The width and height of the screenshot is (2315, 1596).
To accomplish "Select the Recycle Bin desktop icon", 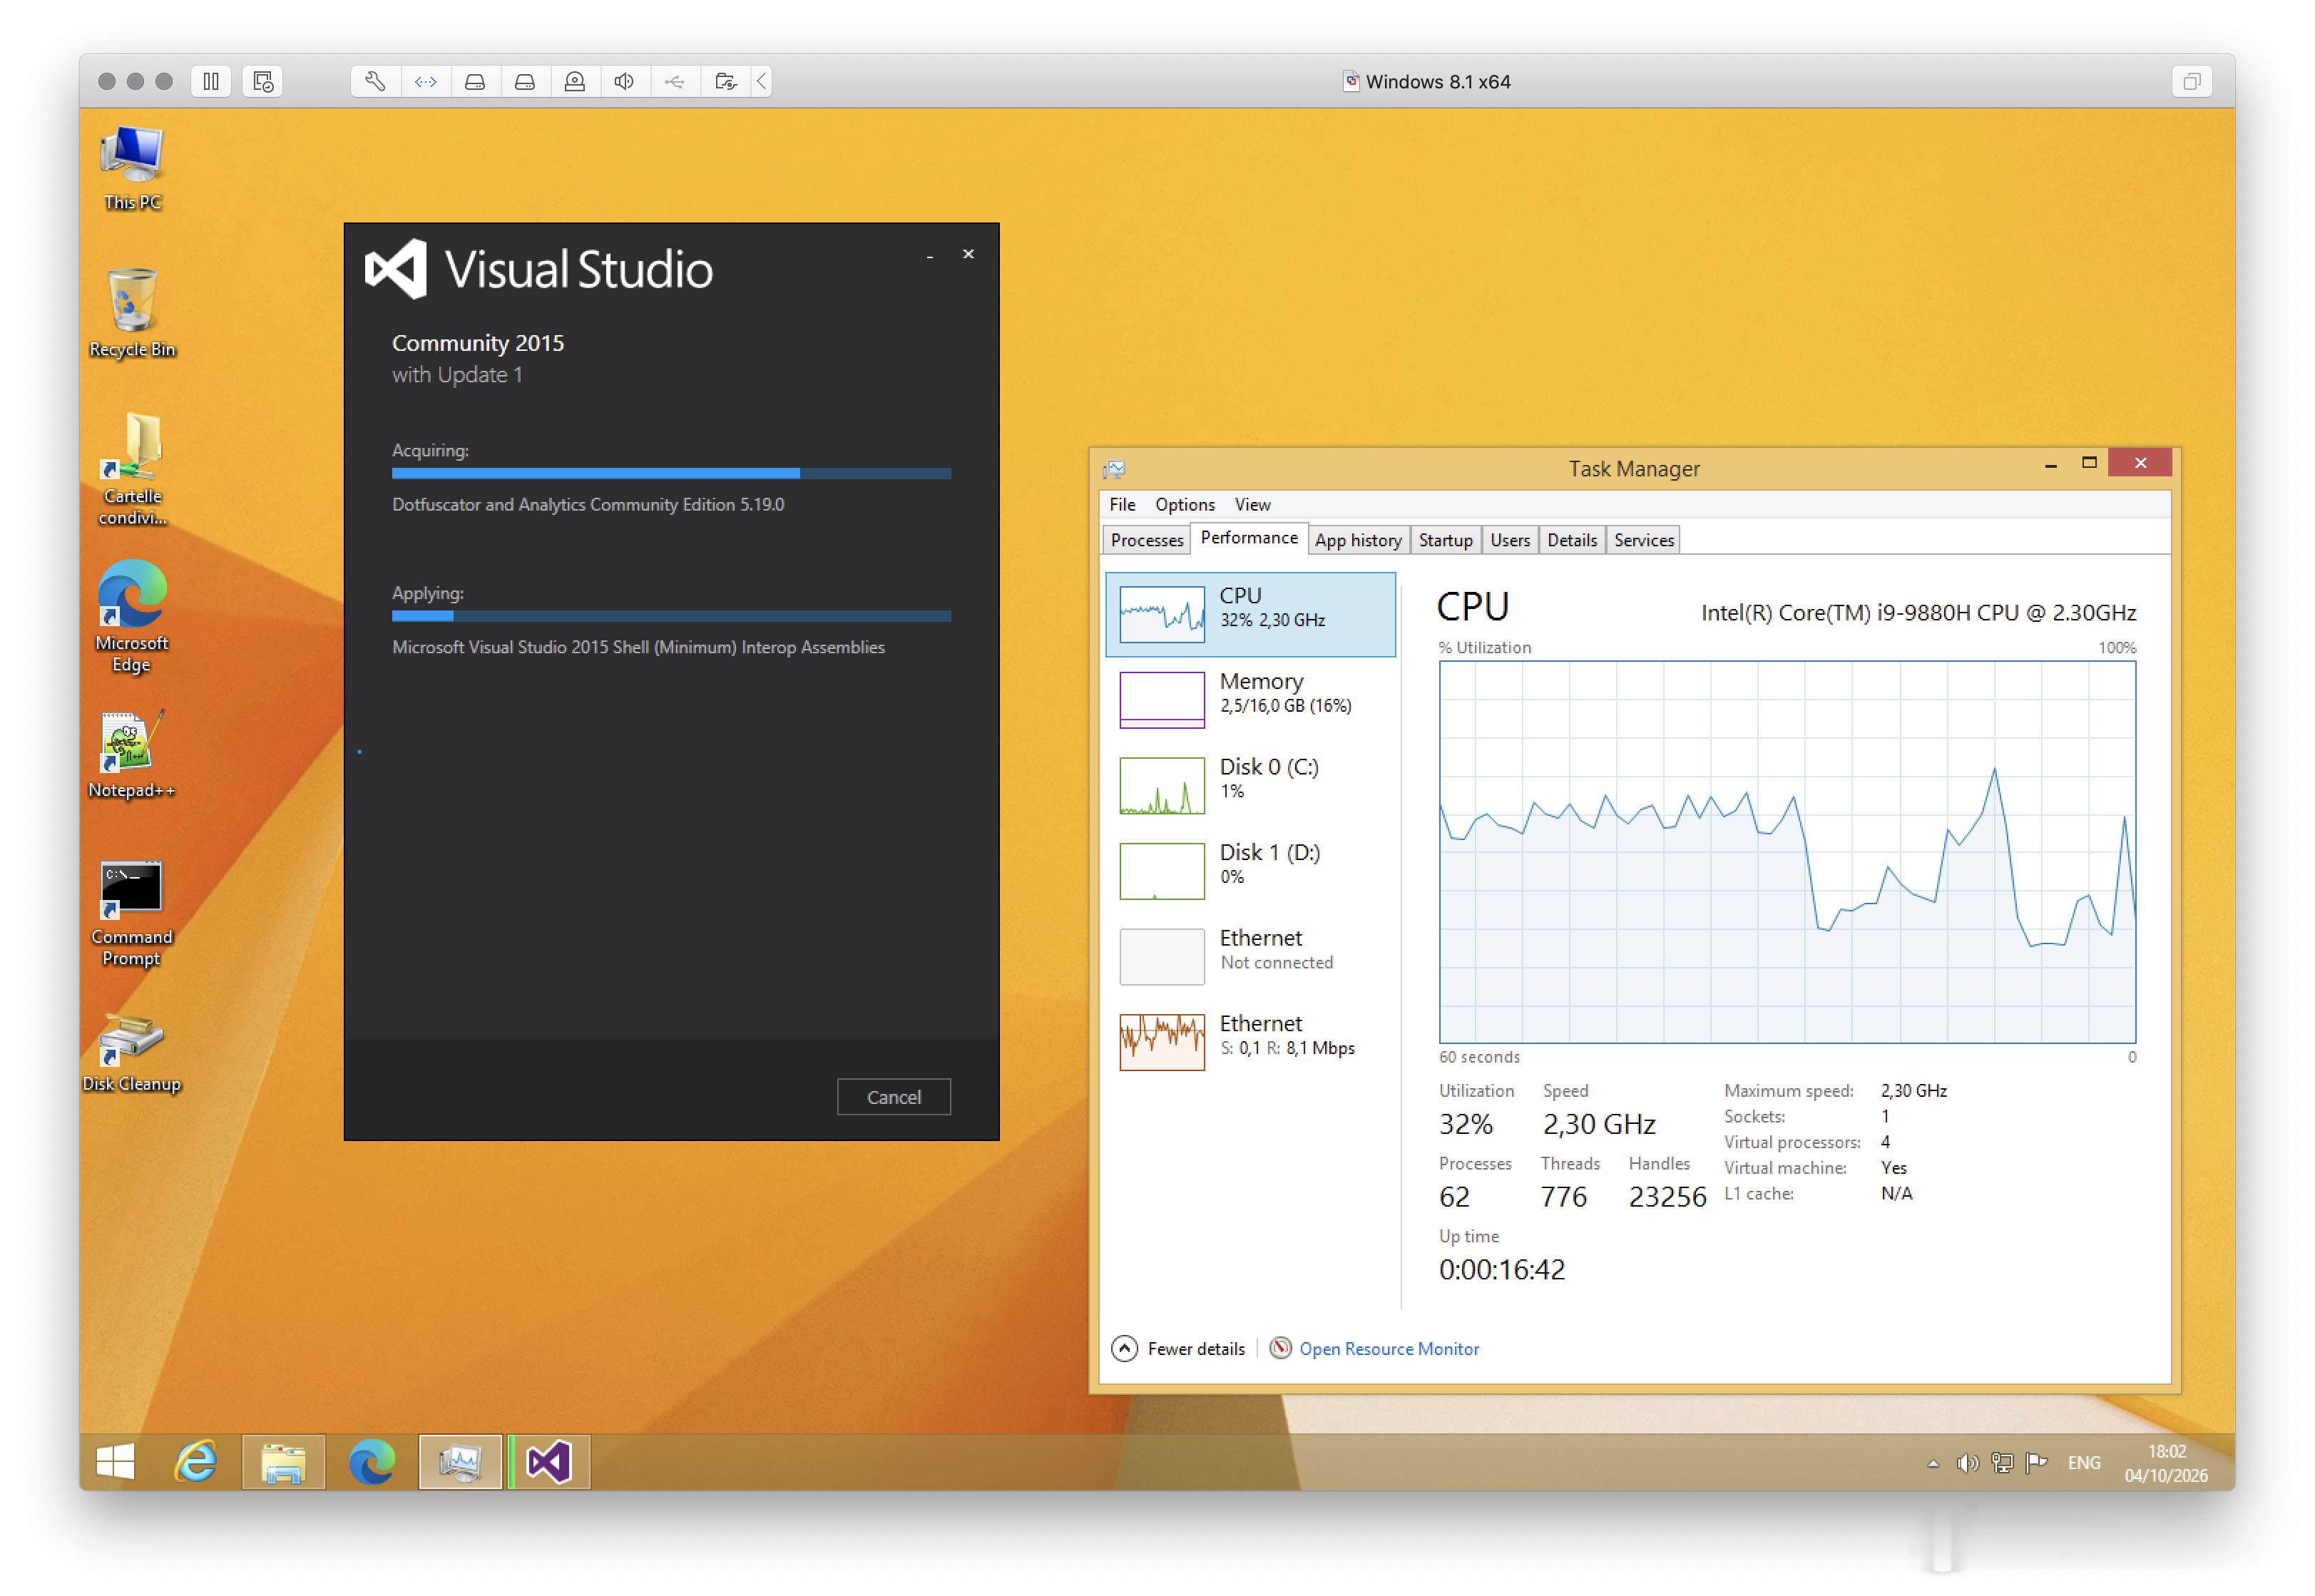I will point(132,314).
